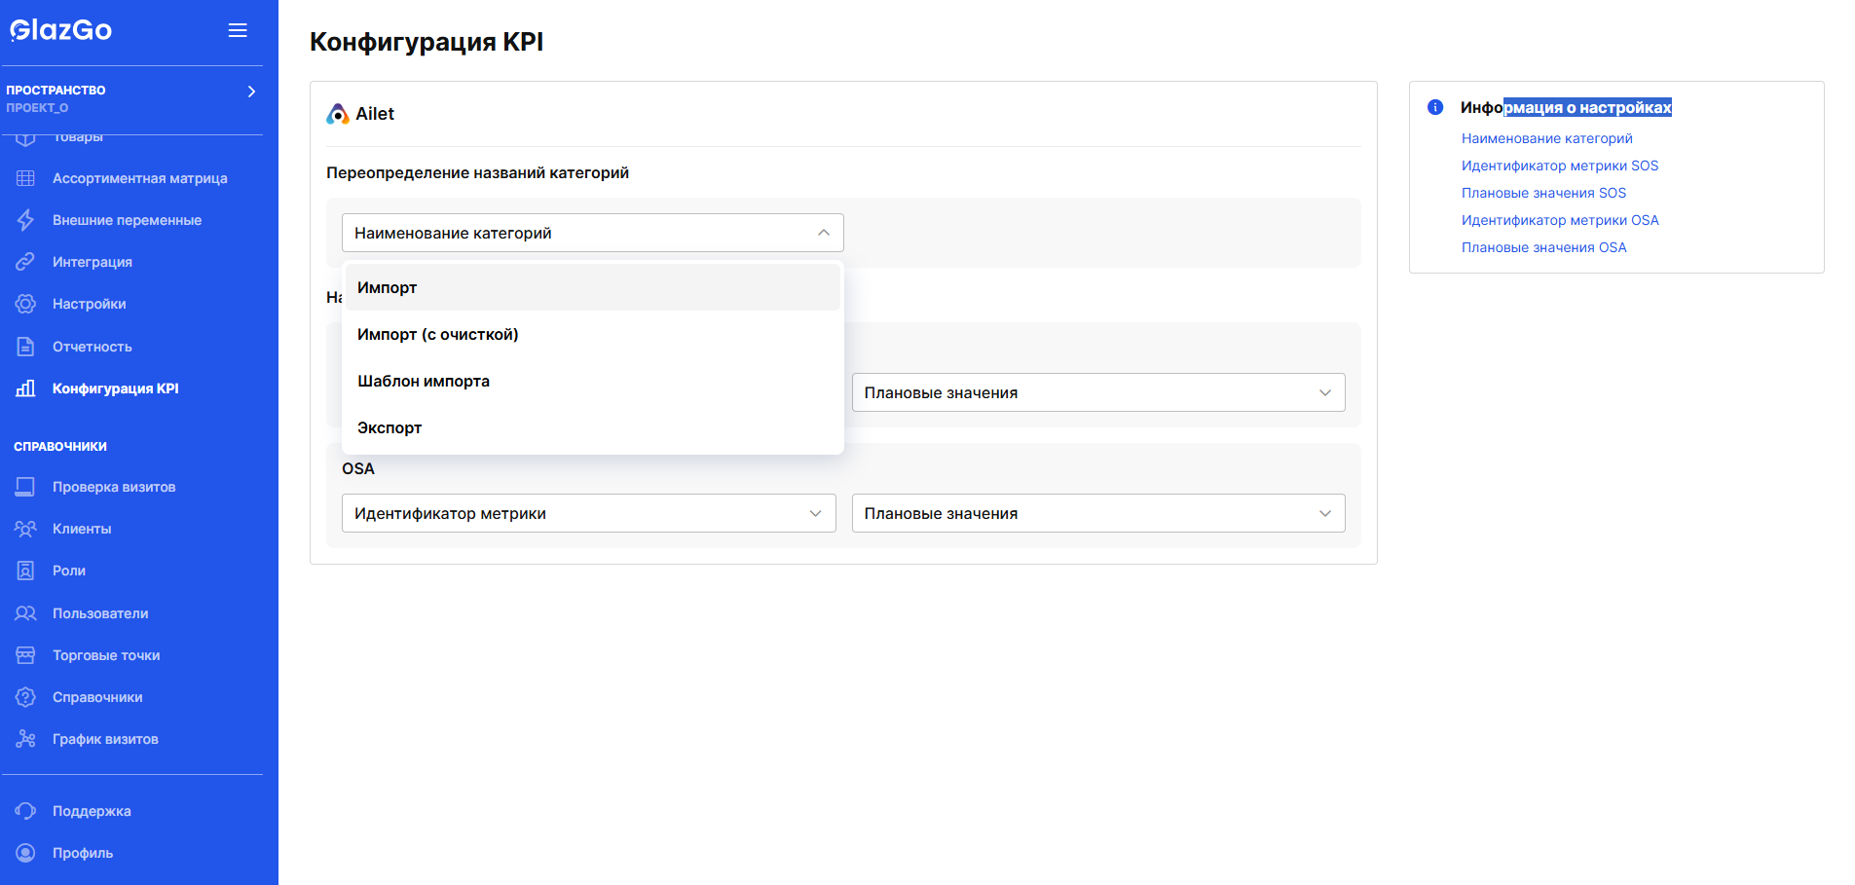
Task: Click Переопределение названий категорий heading
Action: pyautogui.click(x=477, y=172)
